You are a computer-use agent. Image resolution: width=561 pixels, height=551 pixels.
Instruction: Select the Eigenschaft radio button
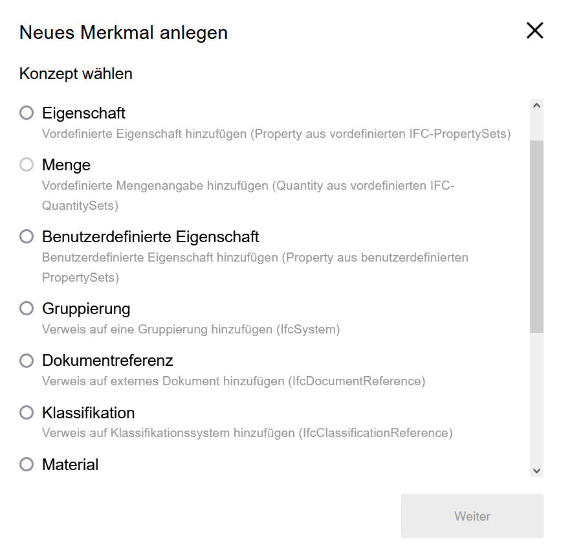(27, 113)
